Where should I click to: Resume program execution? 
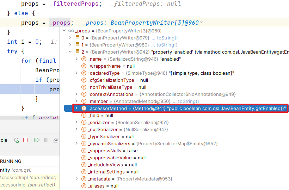click(37, 140)
